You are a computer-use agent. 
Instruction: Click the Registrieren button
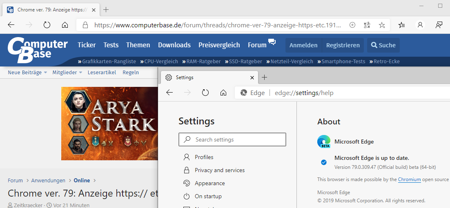tap(343, 45)
